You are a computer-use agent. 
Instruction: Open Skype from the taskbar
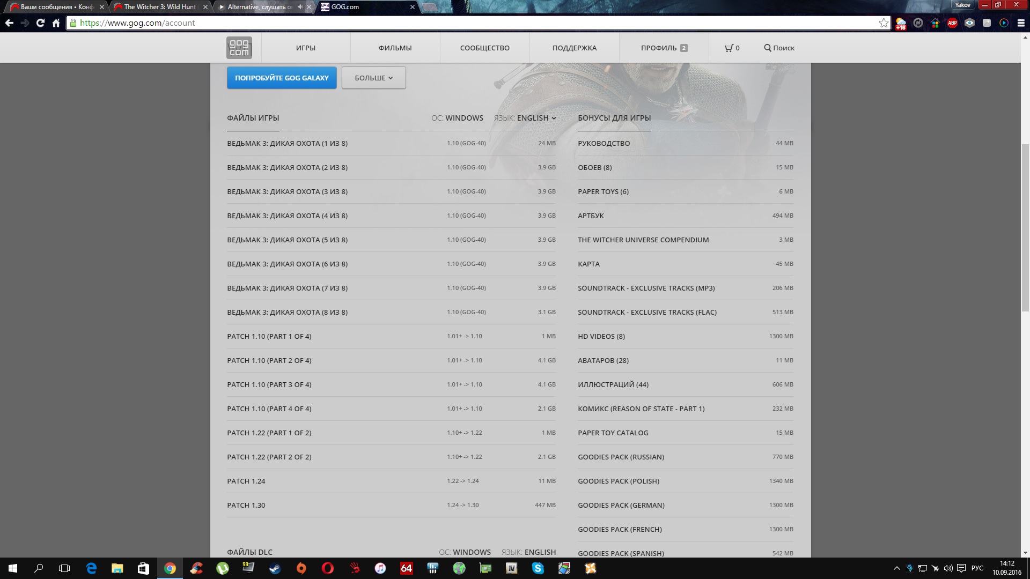point(538,568)
